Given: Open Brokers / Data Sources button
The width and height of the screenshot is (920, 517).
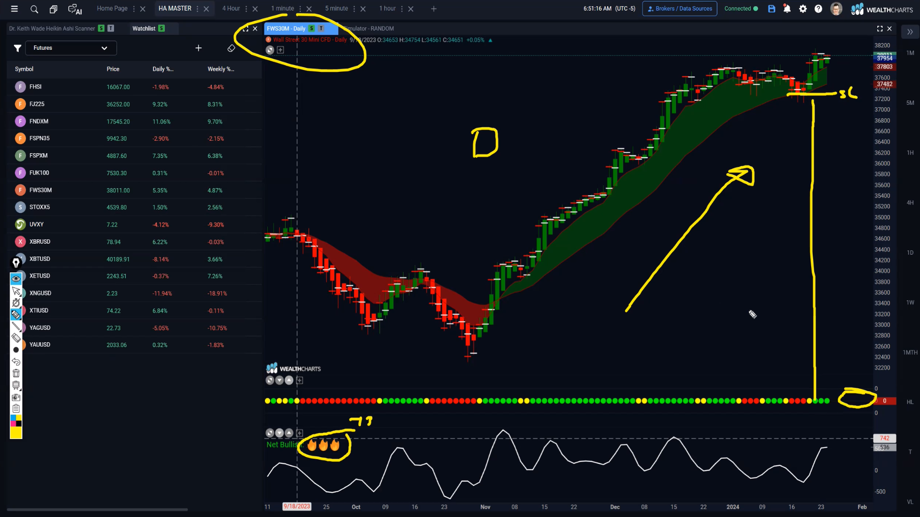Looking at the screenshot, I should pos(679,9).
